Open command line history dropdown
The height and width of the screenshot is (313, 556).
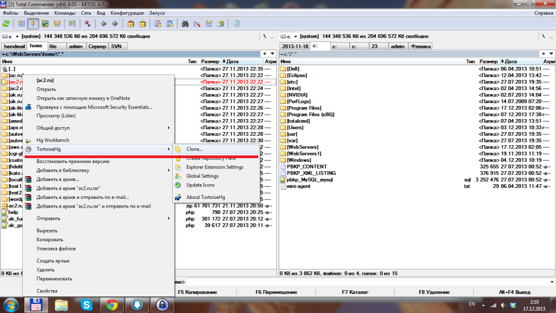[552, 282]
